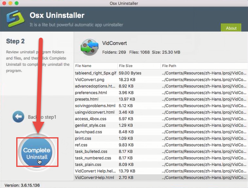Select the preferences.html file row

pos(160,93)
